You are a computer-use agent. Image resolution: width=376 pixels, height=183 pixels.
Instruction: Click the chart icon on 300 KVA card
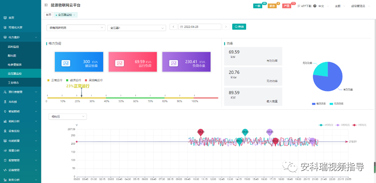(66, 63)
